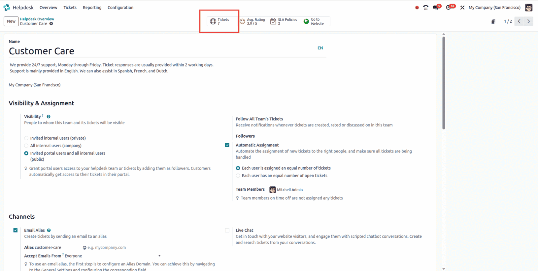This screenshot has height=271, width=538.
Task: Open the Helpdesk app home icon
Action: pos(7,8)
